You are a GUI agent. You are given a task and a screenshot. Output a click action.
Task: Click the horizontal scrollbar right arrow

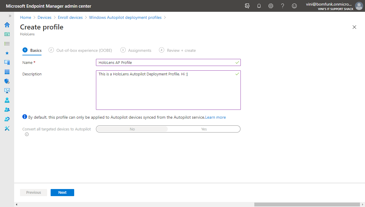pyautogui.click(x=363, y=204)
